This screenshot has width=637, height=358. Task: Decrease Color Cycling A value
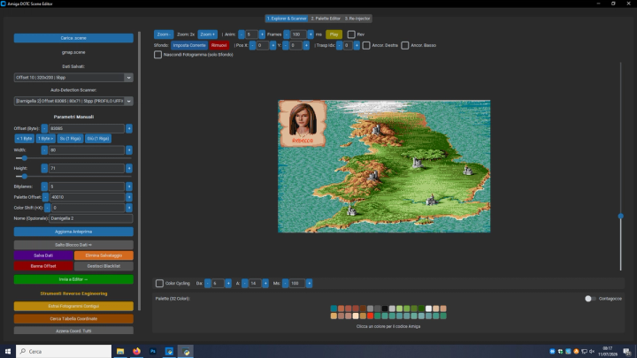[244, 284]
